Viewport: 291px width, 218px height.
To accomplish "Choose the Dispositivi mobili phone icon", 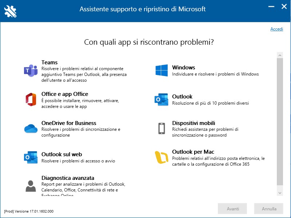I will tap(162, 129).
